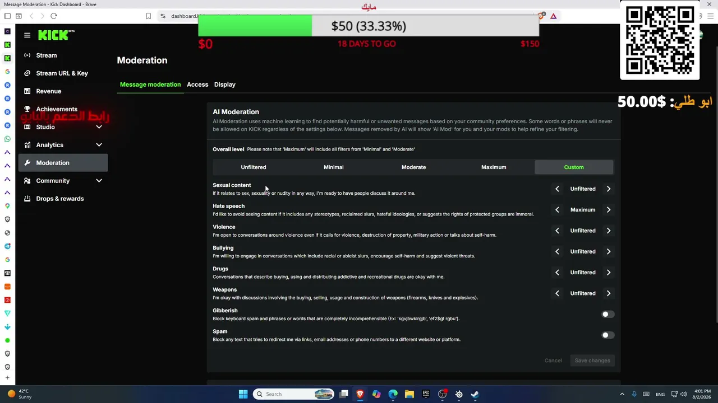718x403 pixels.
Task: Open File Explorer from the taskbar
Action: tap(409, 394)
